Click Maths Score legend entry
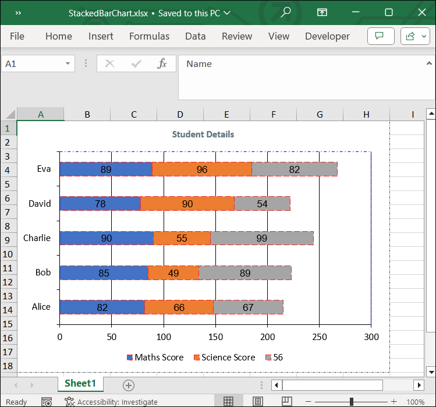This screenshot has width=436, height=407. point(155,357)
